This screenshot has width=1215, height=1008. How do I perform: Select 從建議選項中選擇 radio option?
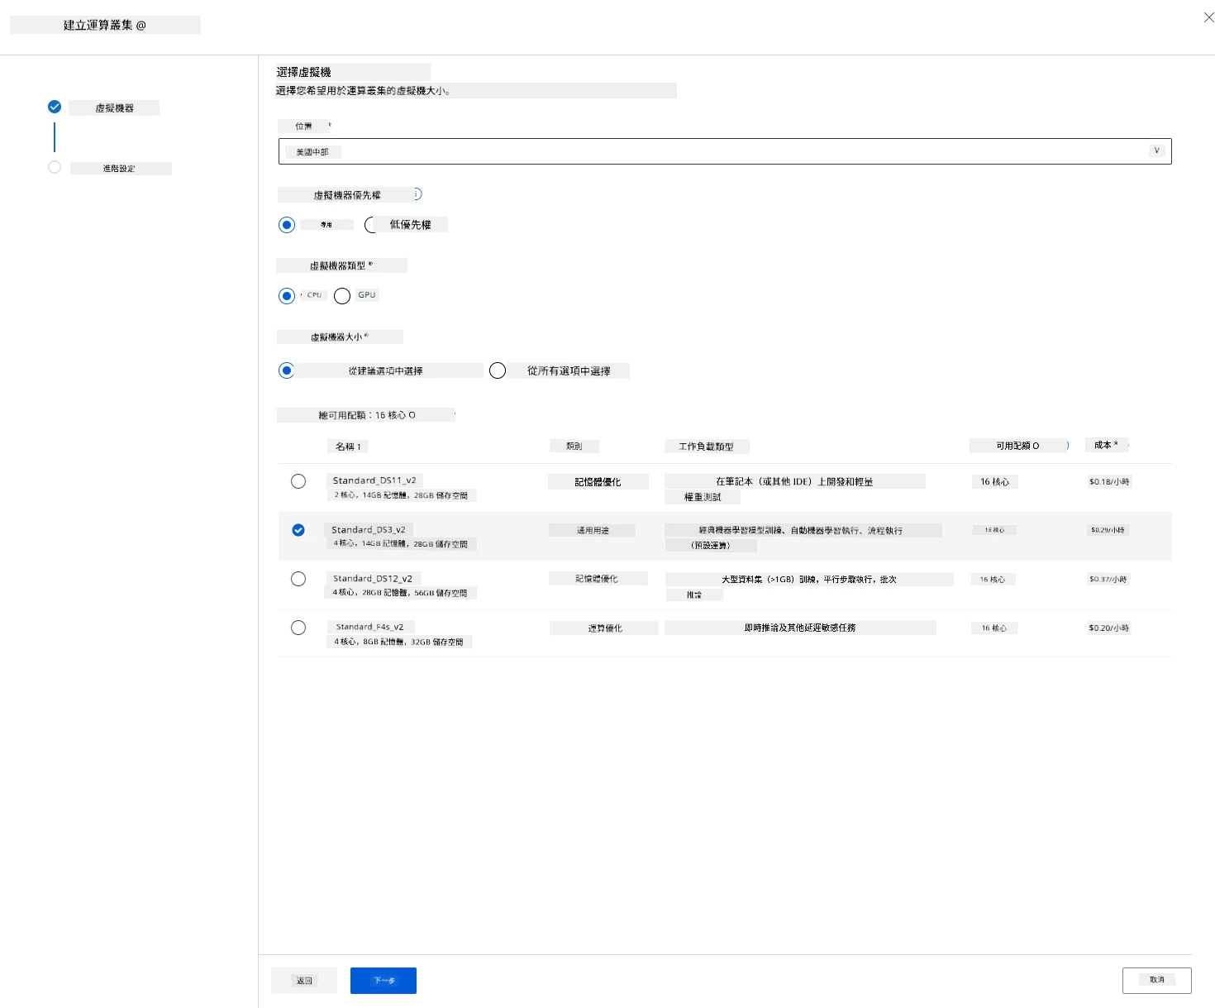coord(287,370)
